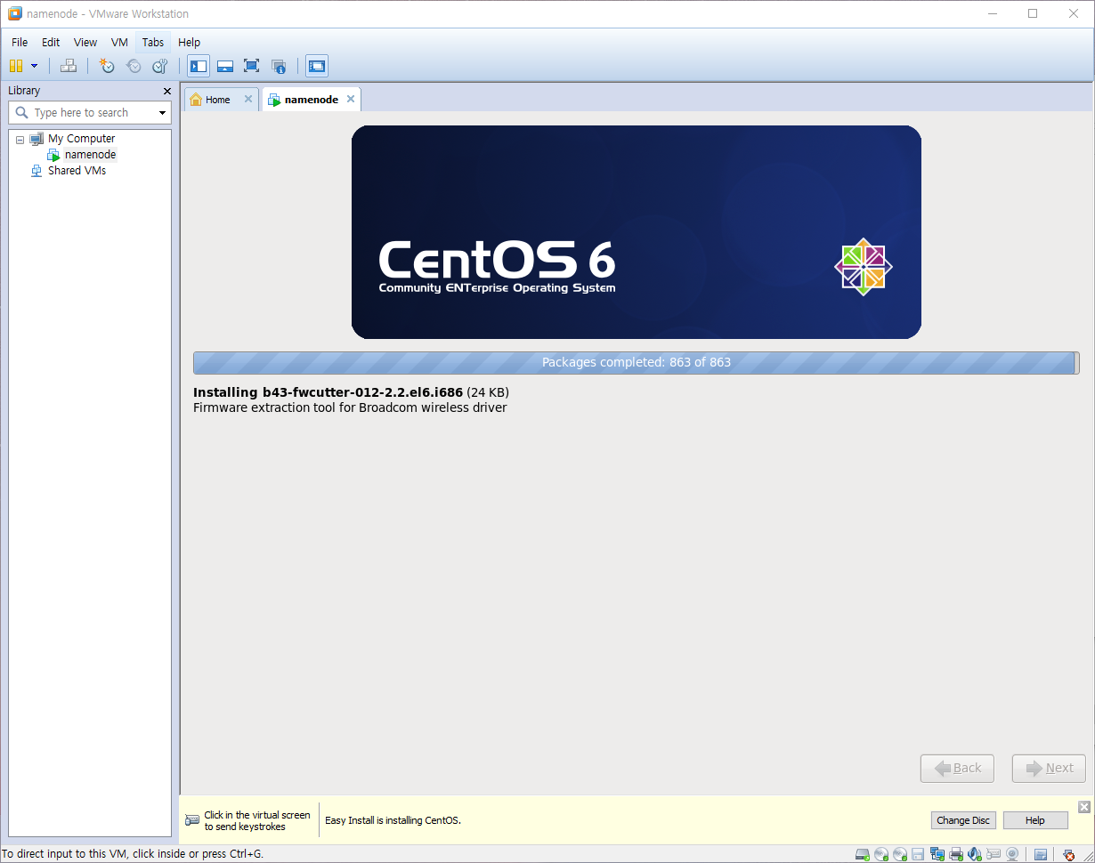Click the Back button in the installer
Viewport: 1095px width, 863px height.
coord(957,768)
